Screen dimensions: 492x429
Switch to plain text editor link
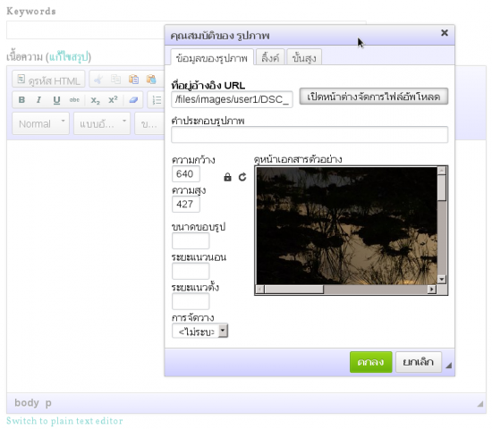(64, 421)
